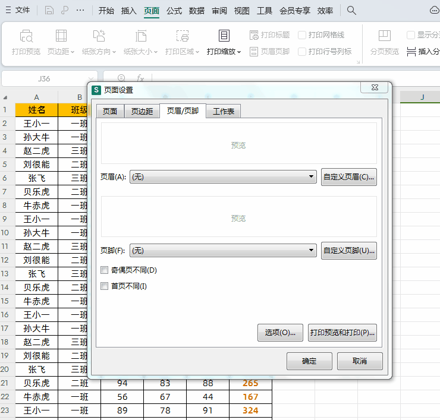
Task: Click the name box showing J36
Action: pyautogui.click(x=44, y=78)
